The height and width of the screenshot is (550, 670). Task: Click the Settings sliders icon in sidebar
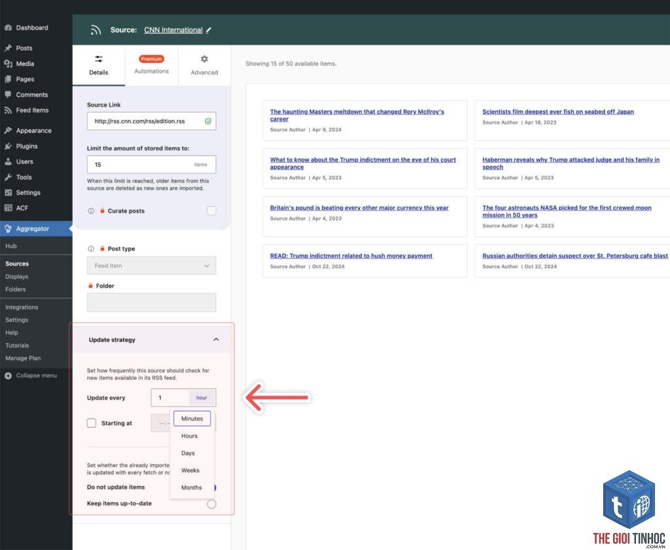[8, 192]
